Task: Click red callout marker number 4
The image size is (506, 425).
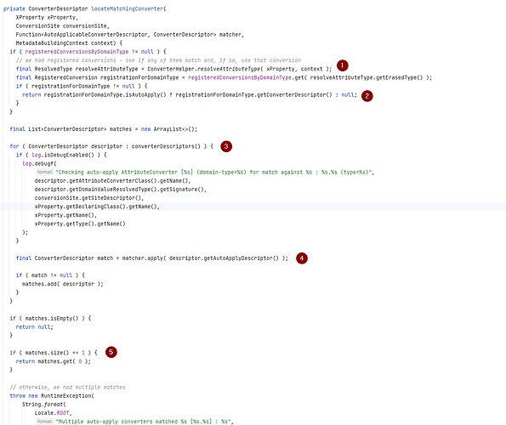Action: coord(302,258)
